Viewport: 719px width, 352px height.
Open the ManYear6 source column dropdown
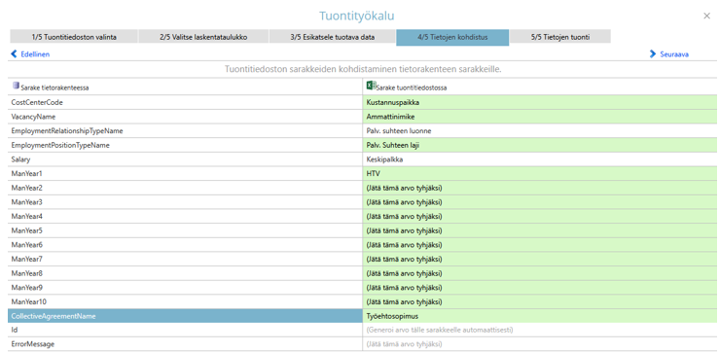(x=539, y=245)
